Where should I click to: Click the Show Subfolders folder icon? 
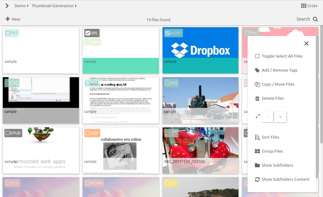coord(257,165)
